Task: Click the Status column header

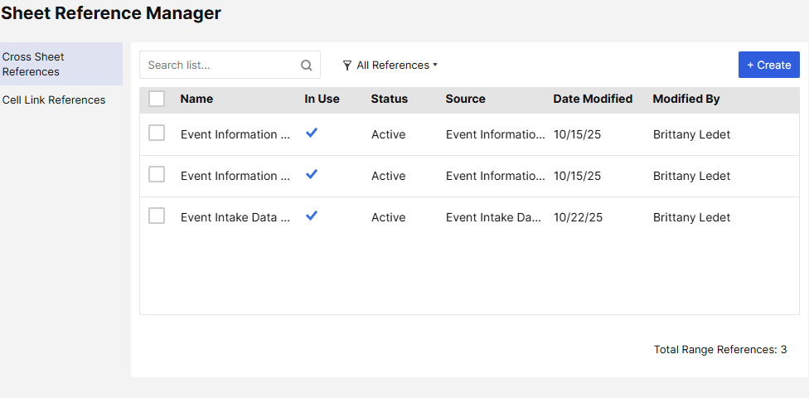Action: click(390, 99)
